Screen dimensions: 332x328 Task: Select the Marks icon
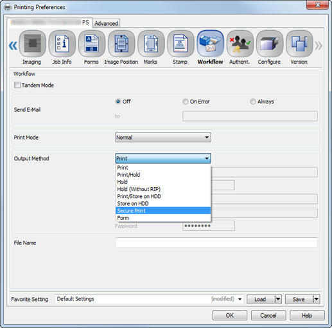click(151, 44)
